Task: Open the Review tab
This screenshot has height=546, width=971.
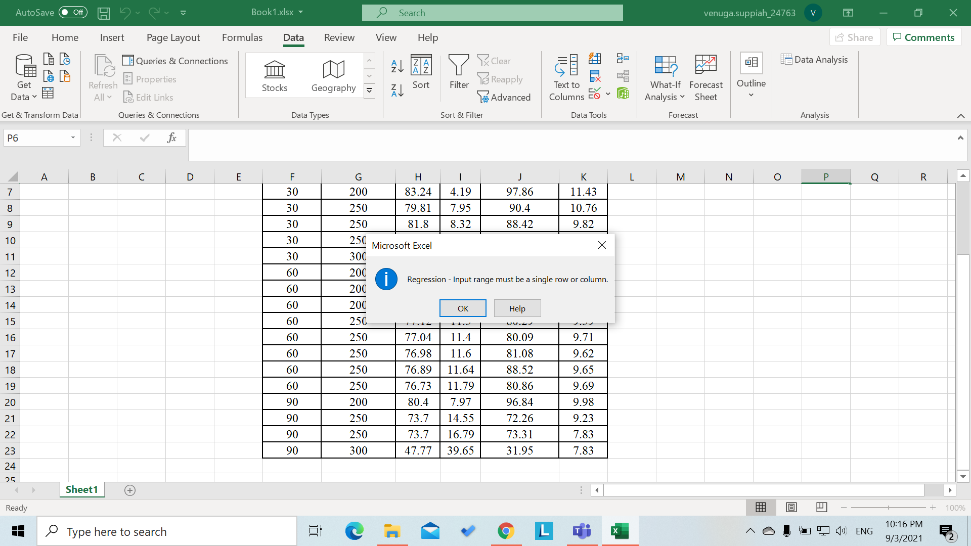Action: pyautogui.click(x=339, y=37)
